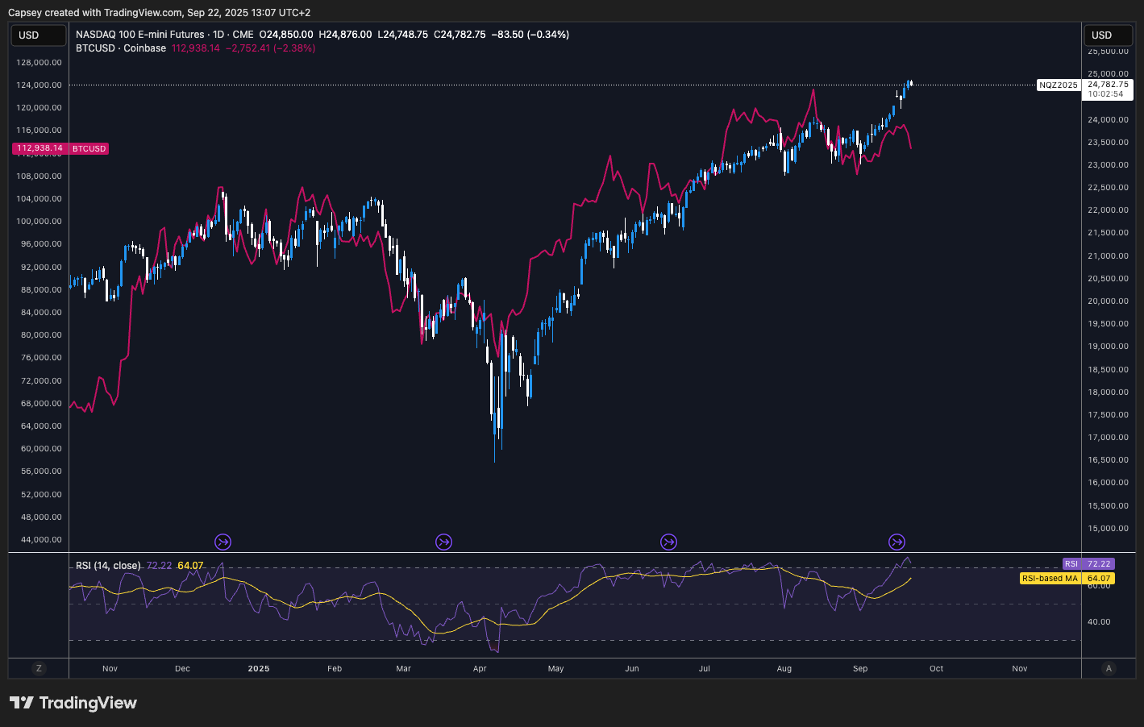
Task: Click the 2025 label on time axis
Action: point(259,669)
